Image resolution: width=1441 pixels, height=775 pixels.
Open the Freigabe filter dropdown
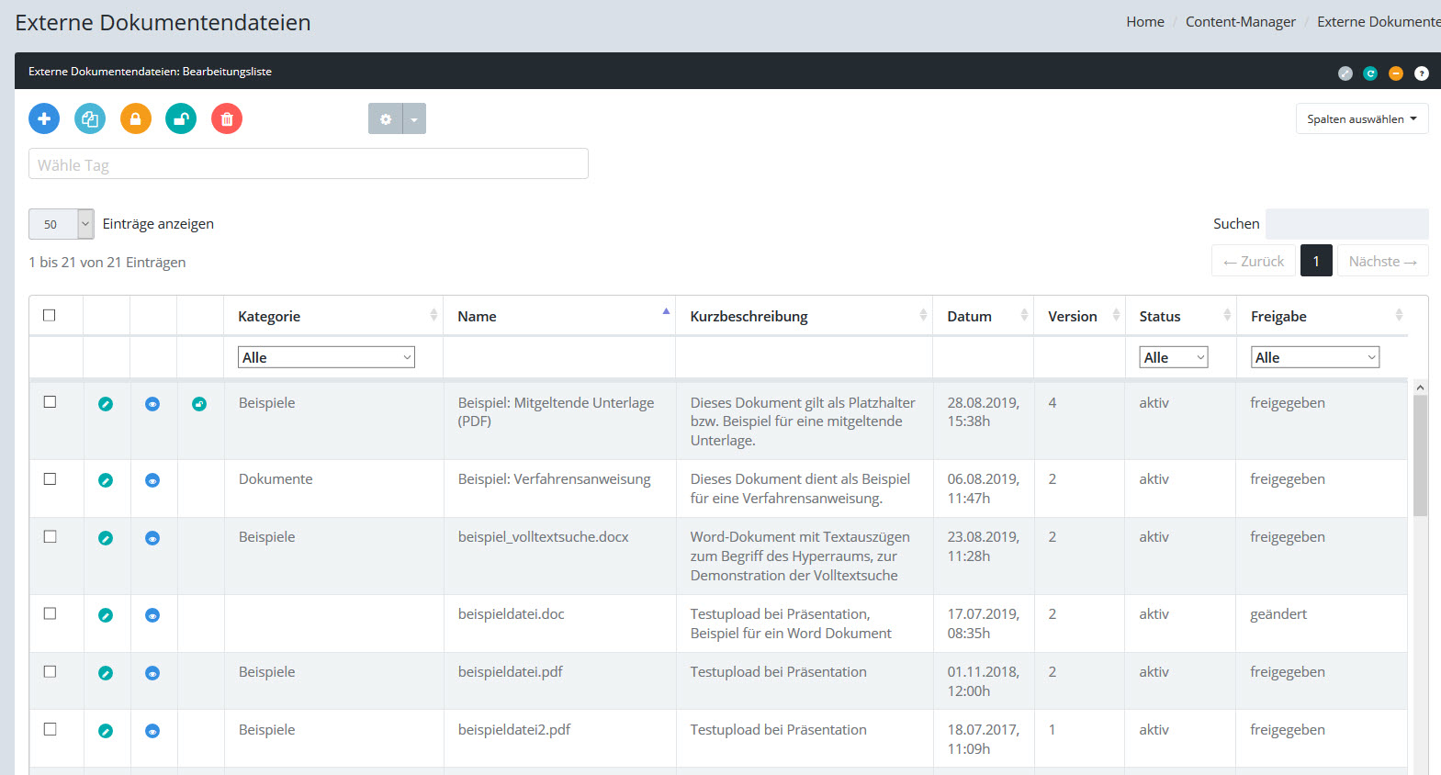click(1314, 357)
